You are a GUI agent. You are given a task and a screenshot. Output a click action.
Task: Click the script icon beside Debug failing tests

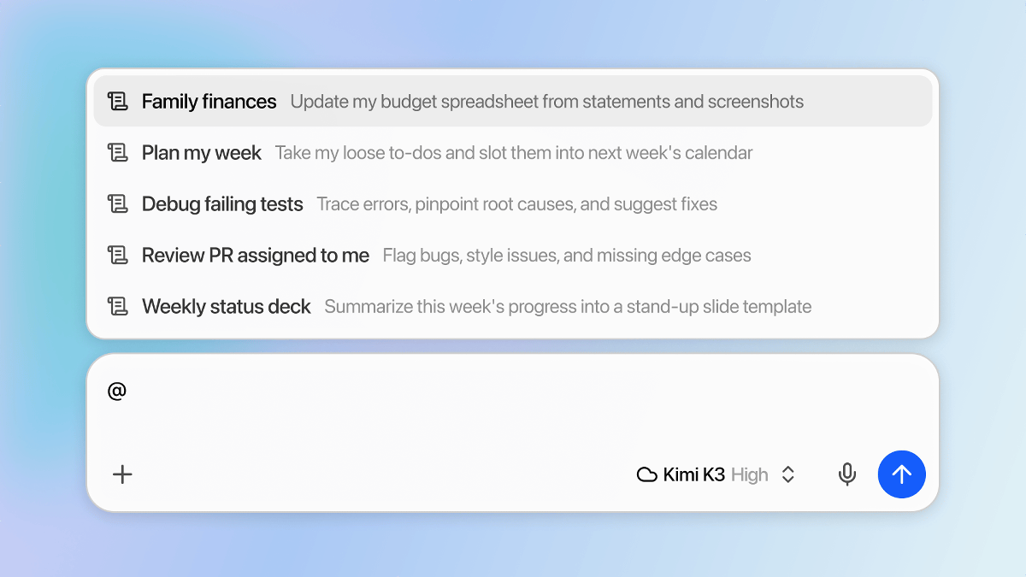tap(117, 204)
